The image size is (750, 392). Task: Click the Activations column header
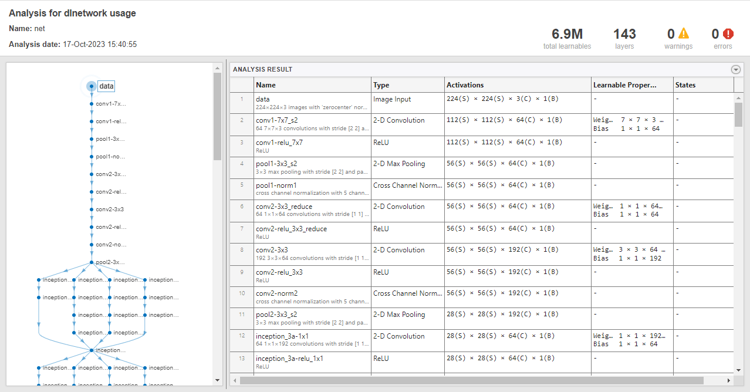517,85
